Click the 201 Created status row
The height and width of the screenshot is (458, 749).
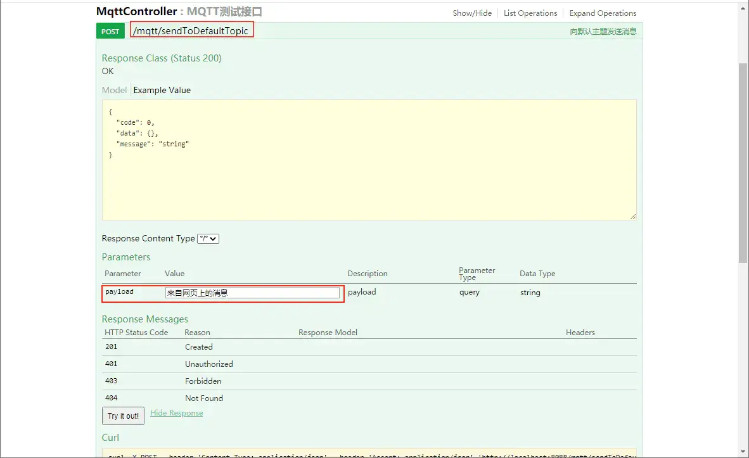[x=369, y=347]
